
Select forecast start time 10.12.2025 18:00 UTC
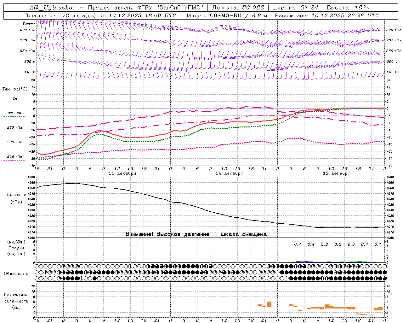pos(142,15)
